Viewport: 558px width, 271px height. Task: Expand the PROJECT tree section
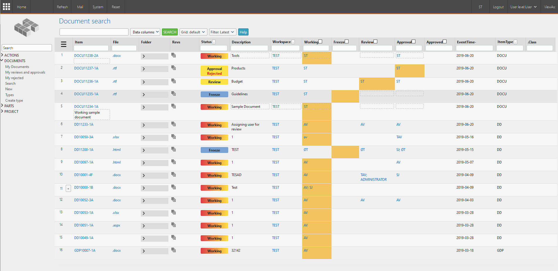[x=2, y=111]
